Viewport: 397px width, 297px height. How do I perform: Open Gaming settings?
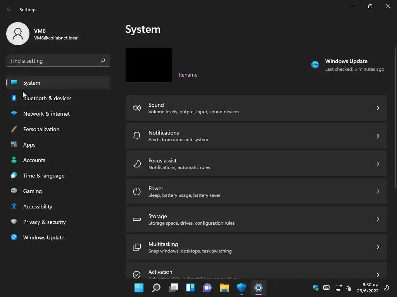[58, 191]
